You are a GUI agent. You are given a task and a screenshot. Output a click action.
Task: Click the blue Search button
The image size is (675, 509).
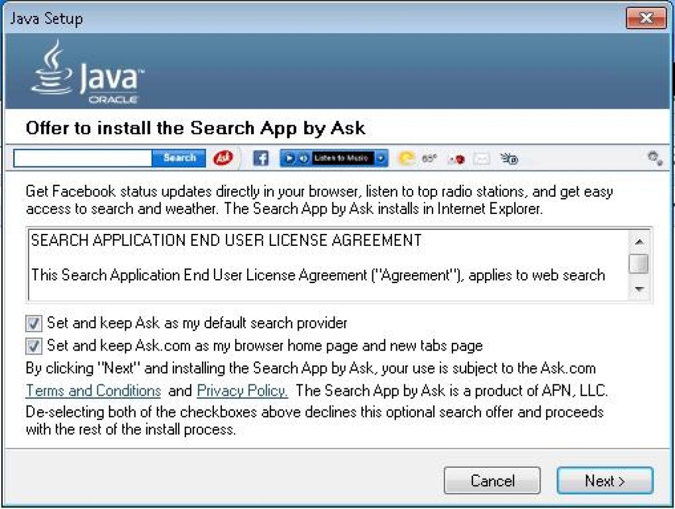[178, 158]
